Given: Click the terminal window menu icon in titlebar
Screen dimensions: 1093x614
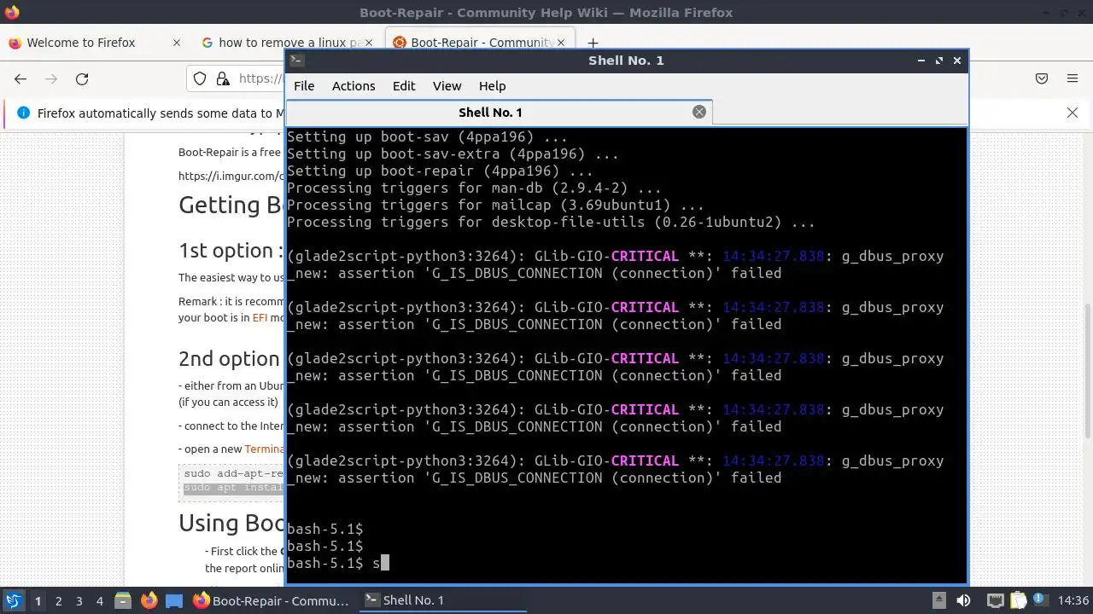Looking at the screenshot, I should point(296,60).
